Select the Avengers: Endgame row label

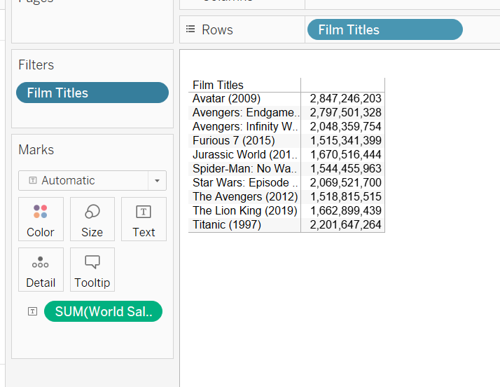246,112
